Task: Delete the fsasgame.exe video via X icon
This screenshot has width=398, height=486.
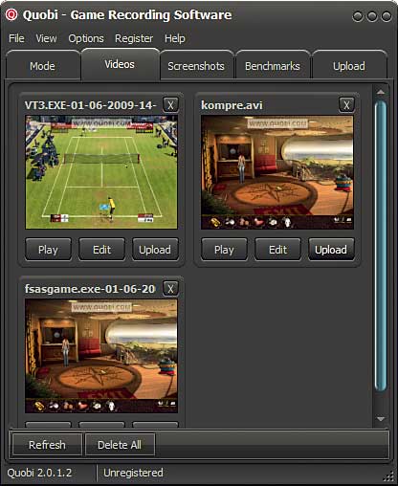Action: tap(170, 289)
